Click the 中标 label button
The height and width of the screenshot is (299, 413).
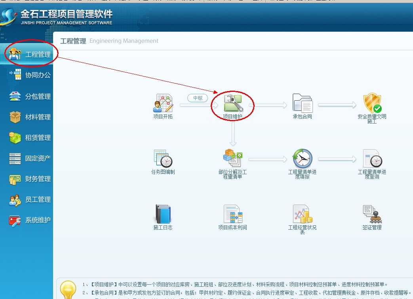198,98
